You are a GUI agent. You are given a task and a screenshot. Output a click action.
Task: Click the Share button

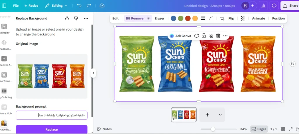click(290, 6)
